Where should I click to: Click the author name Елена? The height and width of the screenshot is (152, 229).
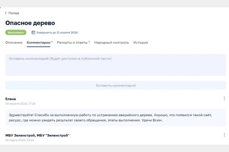[10, 99]
